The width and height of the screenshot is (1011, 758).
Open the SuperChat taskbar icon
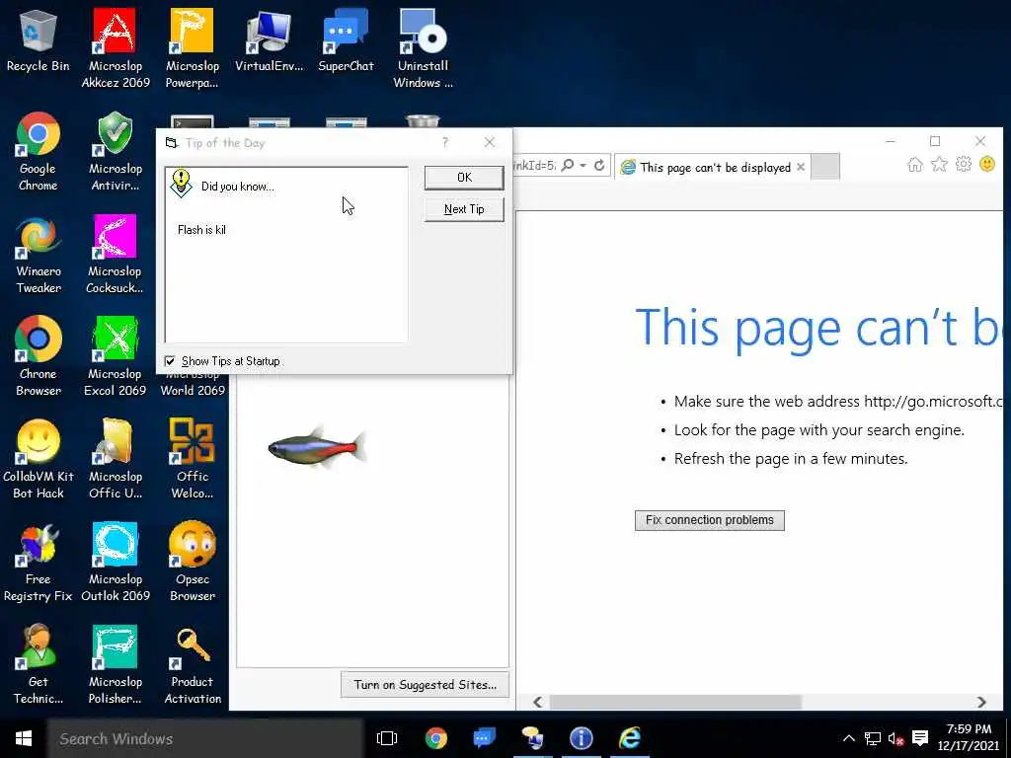pyautogui.click(x=484, y=738)
